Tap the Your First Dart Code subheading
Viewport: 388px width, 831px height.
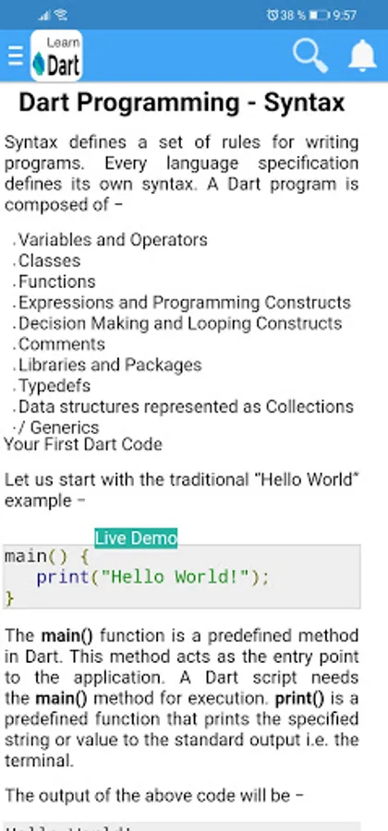pyautogui.click(x=83, y=443)
